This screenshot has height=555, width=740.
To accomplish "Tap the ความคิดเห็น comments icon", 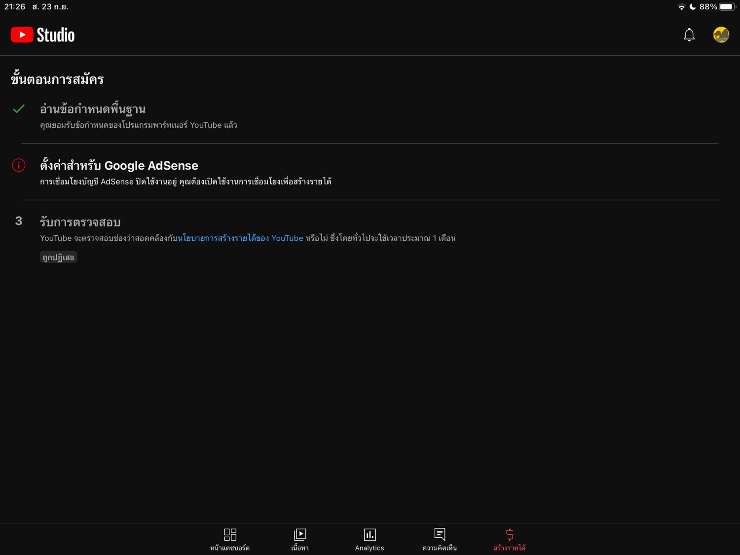I will point(440,534).
